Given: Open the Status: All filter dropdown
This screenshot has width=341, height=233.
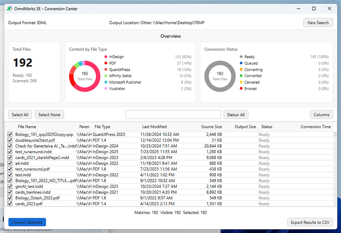Looking at the screenshot, I should click(x=236, y=115).
